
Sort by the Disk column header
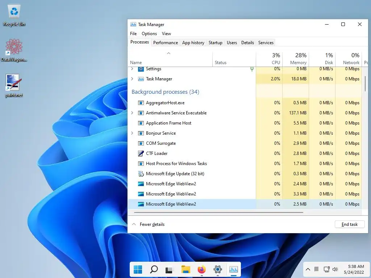[x=322, y=59]
